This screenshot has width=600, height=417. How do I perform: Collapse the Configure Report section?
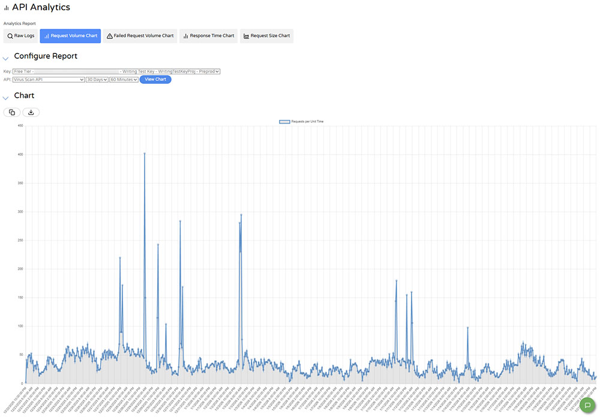(x=6, y=58)
